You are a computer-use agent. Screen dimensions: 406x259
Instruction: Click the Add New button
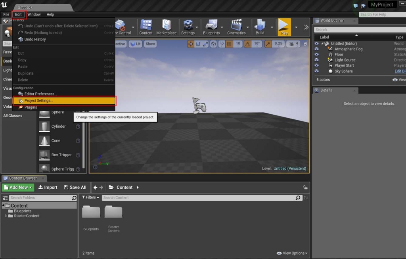tap(18, 187)
